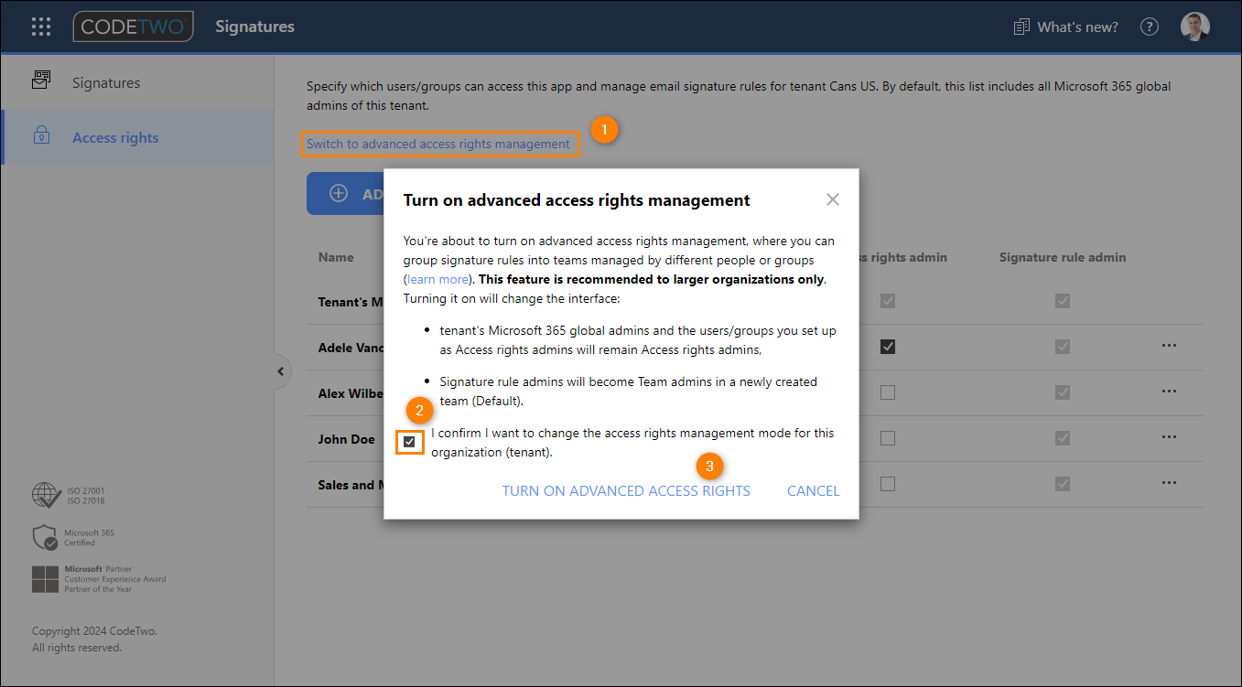Open the three-dot menu for John Doe
This screenshot has width=1242, height=687.
point(1169,437)
